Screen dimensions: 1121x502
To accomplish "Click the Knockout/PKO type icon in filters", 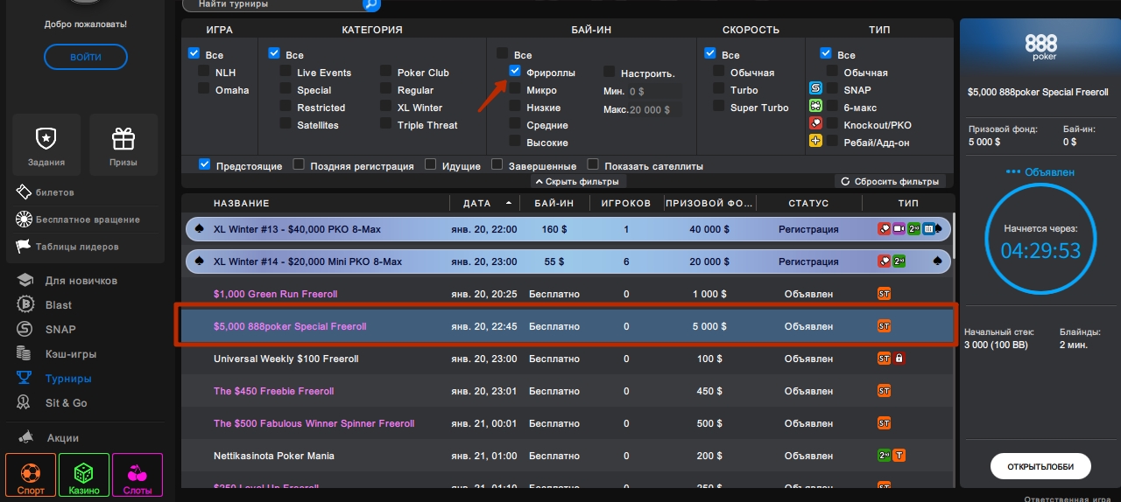I will coord(815,124).
